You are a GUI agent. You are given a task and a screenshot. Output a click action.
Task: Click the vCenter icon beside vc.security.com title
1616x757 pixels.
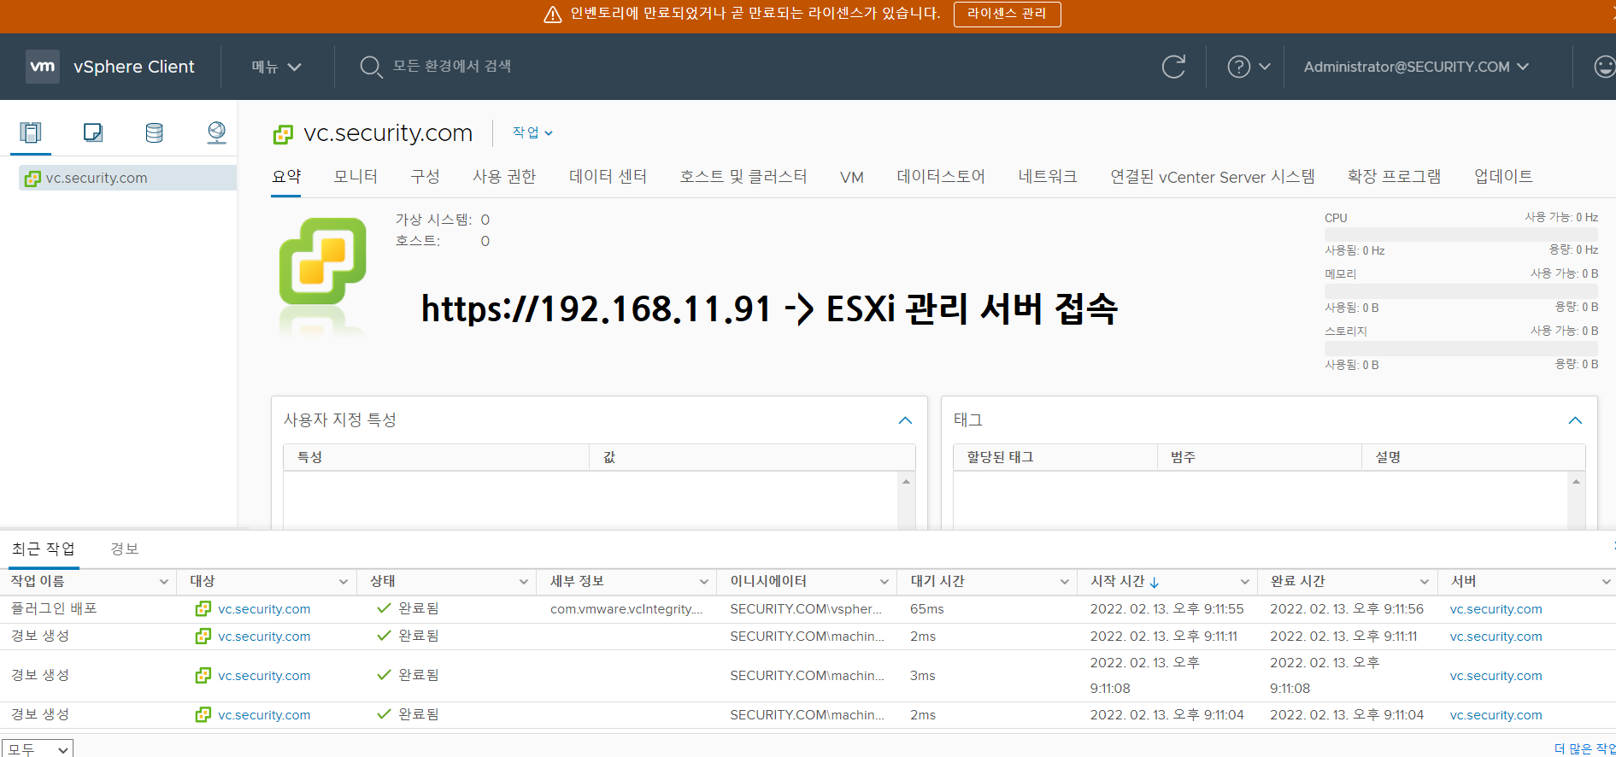tap(283, 134)
